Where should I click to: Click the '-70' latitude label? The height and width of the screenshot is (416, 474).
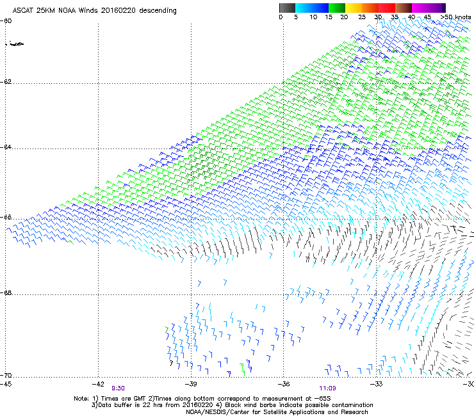click(6, 376)
